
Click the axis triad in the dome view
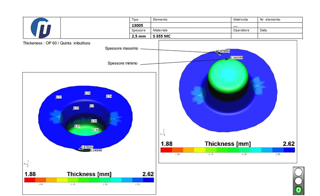162,132
